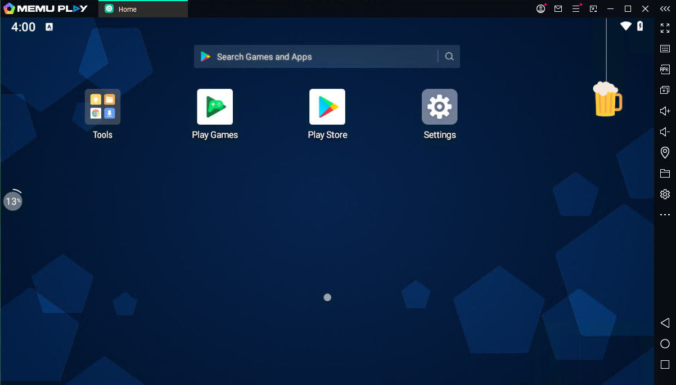Click the Search Games and Apps field
The width and height of the screenshot is (676, 385).
[x=315, y=57]
